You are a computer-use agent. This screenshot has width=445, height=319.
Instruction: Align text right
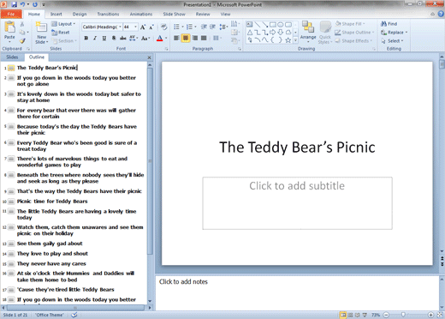195,38
